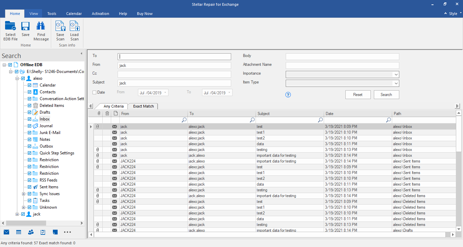Click the blue help question mark icon
Screen dimensions: 463x247
pyautogui.click(x=288, y=95)
